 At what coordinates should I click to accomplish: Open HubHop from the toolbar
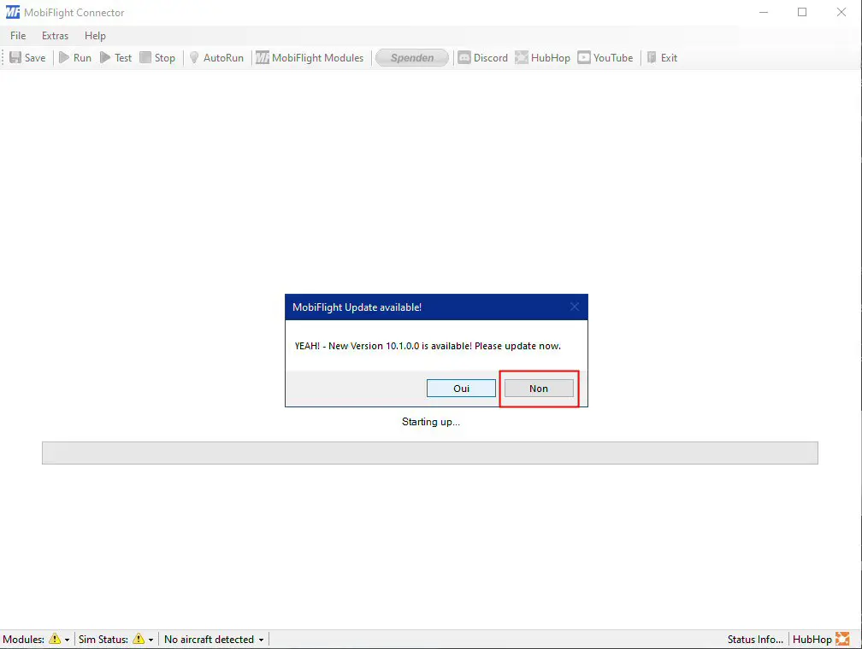pos(542,58)
